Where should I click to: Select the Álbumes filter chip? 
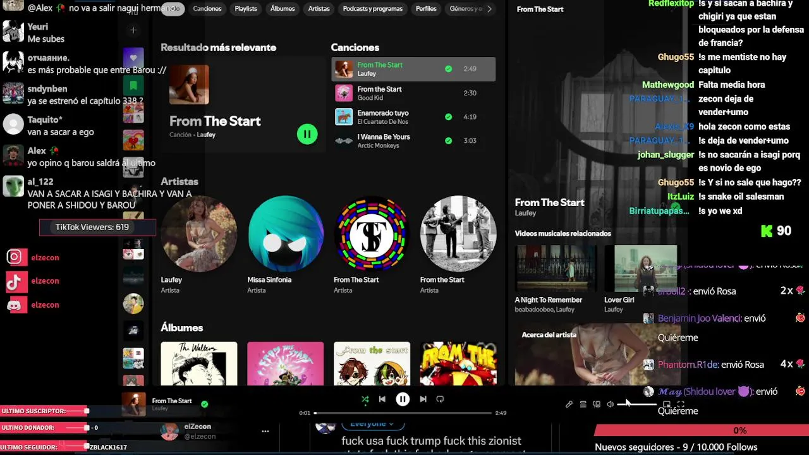pyautogui.click(x=283, y=9)
